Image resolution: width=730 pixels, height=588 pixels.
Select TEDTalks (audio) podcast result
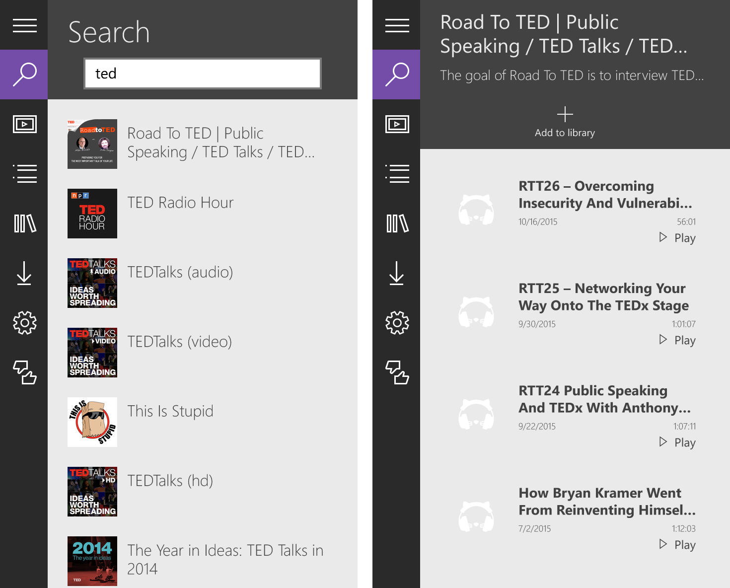tap(180, 272)
